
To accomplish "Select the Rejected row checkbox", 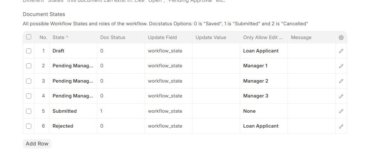I will [x=29, y=126].
